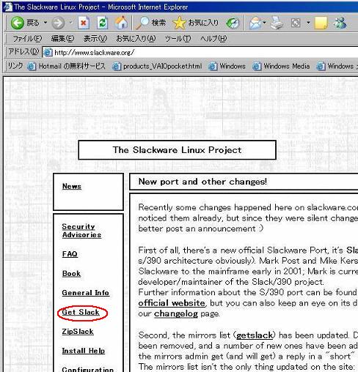Open the Help menu (ヘルプ)
The height and width of the screenshot is (372, 358).
(x=213, y=39)
